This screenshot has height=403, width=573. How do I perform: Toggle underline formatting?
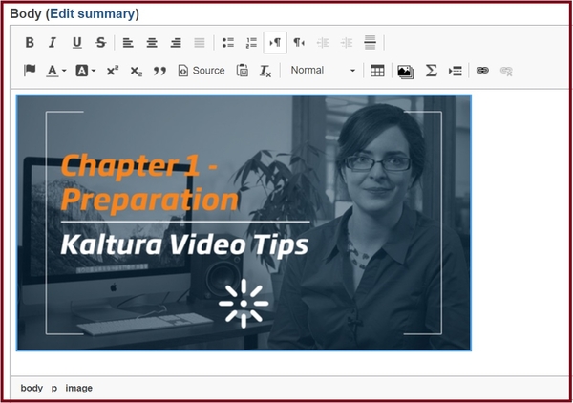(76, 43)
